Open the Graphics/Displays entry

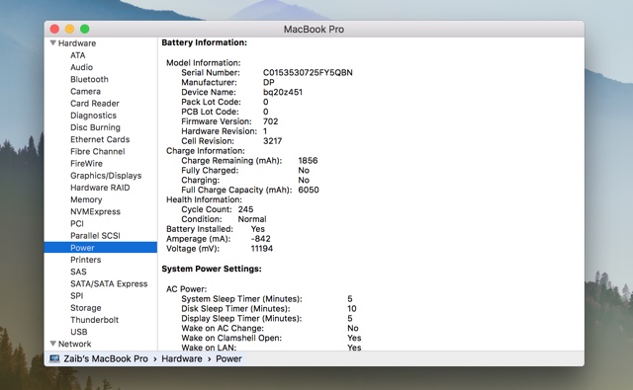(106, 176)
